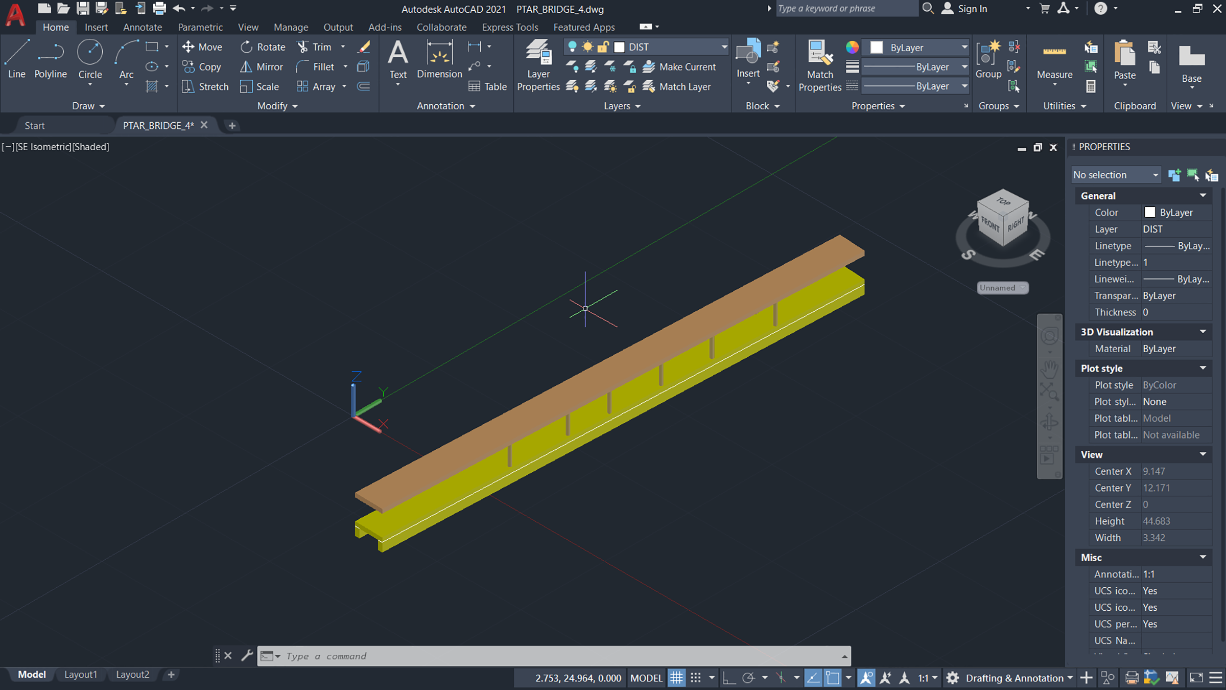Viewport: 1226px width, 690px height.
Task: Toggle ortho mode in status bar
Action: (729, 678)
